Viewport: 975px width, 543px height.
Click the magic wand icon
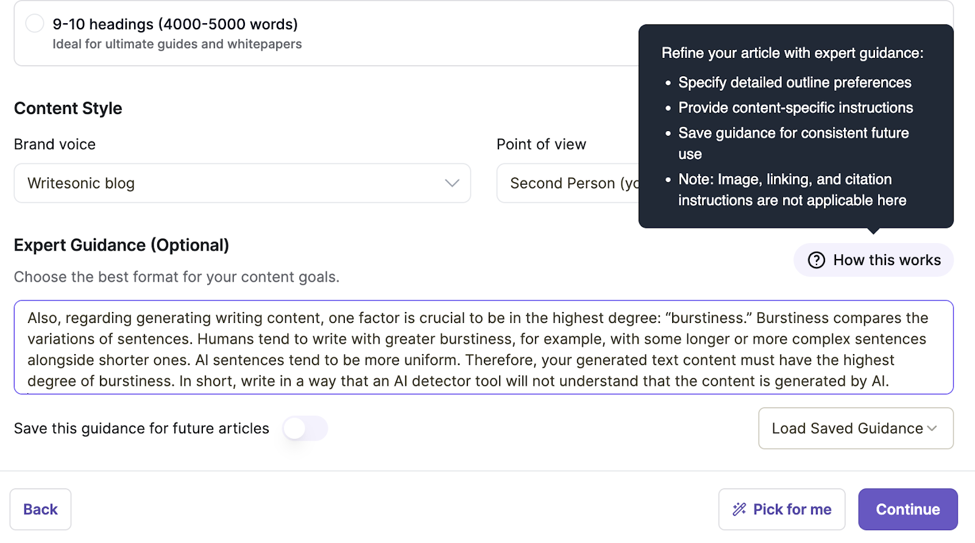[739, 509]
